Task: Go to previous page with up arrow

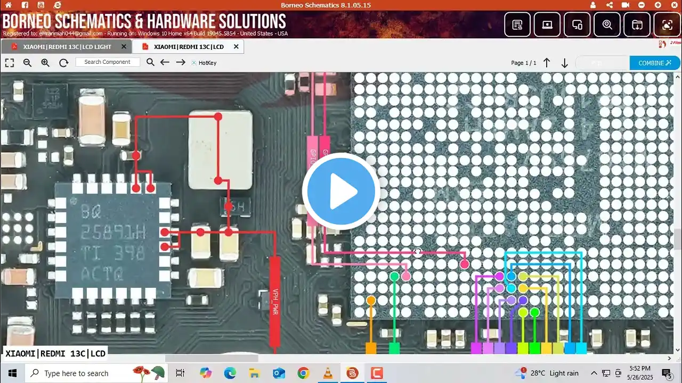Action: (x=547, y=63)
